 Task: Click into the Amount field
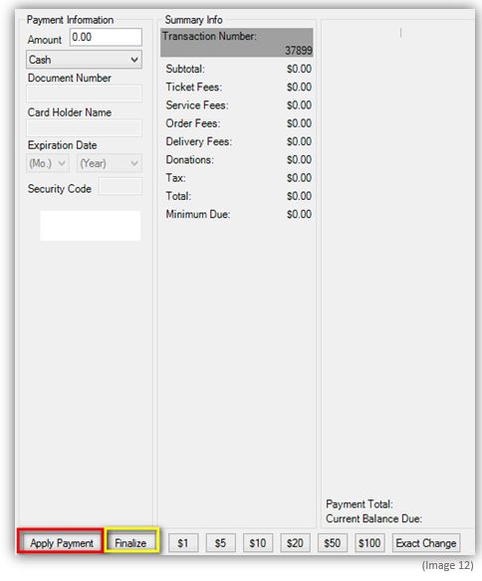106,37
